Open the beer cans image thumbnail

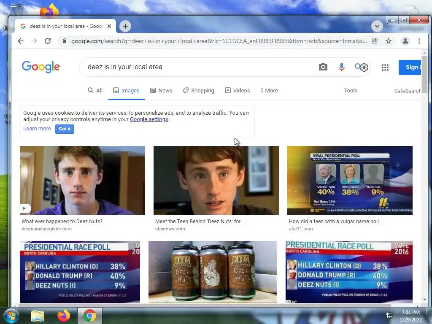pos(213,272)
